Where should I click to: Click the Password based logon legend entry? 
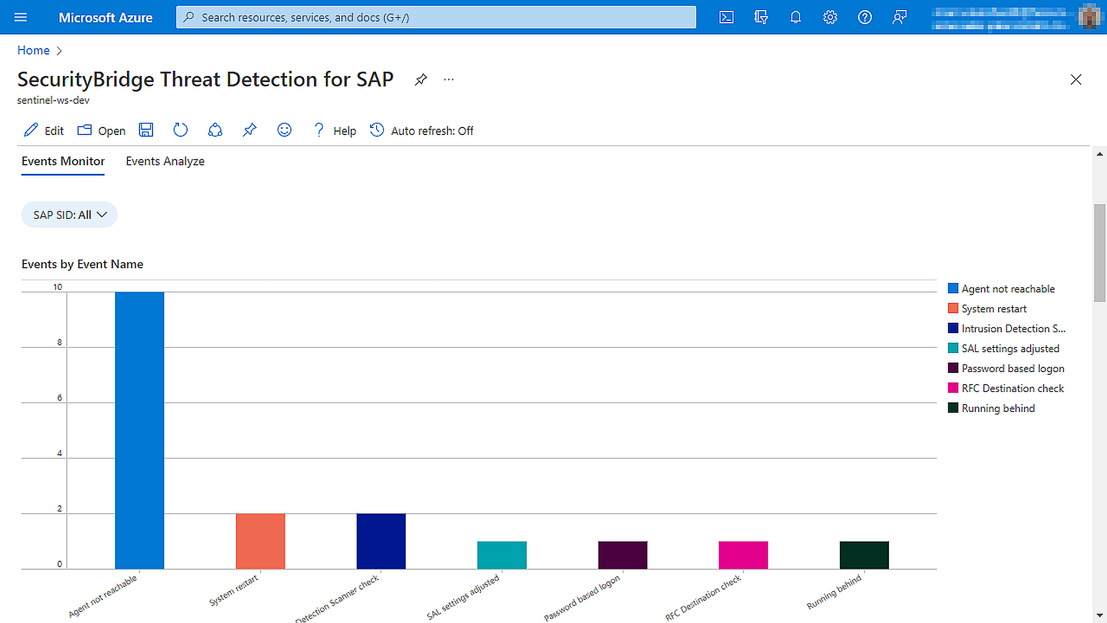pyautogui.click(x=1006, y=368)
